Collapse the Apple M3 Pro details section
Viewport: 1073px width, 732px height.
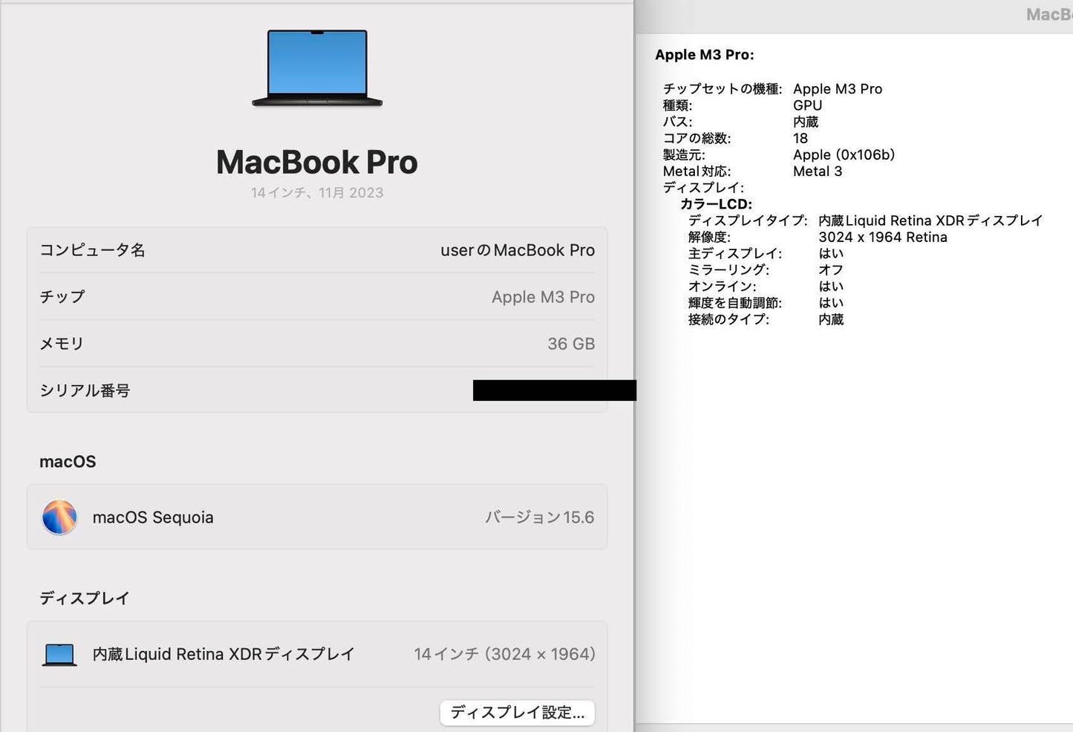pyautogui.click(x=704, y=54)
